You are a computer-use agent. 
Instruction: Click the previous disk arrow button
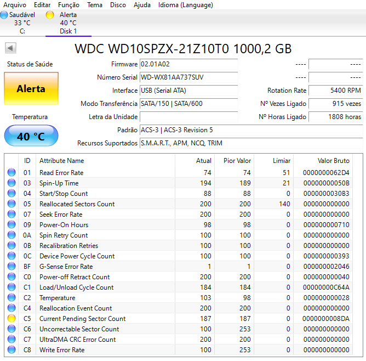click(10, 48)
